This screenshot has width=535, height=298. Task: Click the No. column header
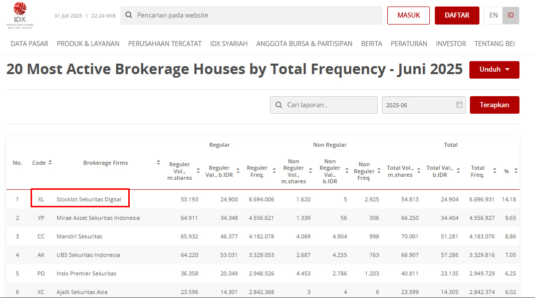tap(18, 163)
